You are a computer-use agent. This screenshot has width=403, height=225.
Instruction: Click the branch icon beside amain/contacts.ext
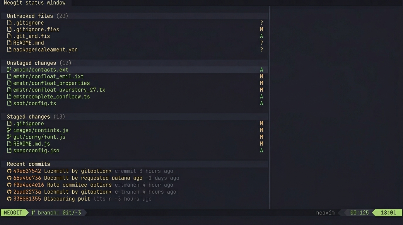click(x=9, y=70)
